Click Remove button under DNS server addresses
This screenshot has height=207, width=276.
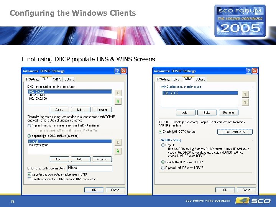click(102, 110)
